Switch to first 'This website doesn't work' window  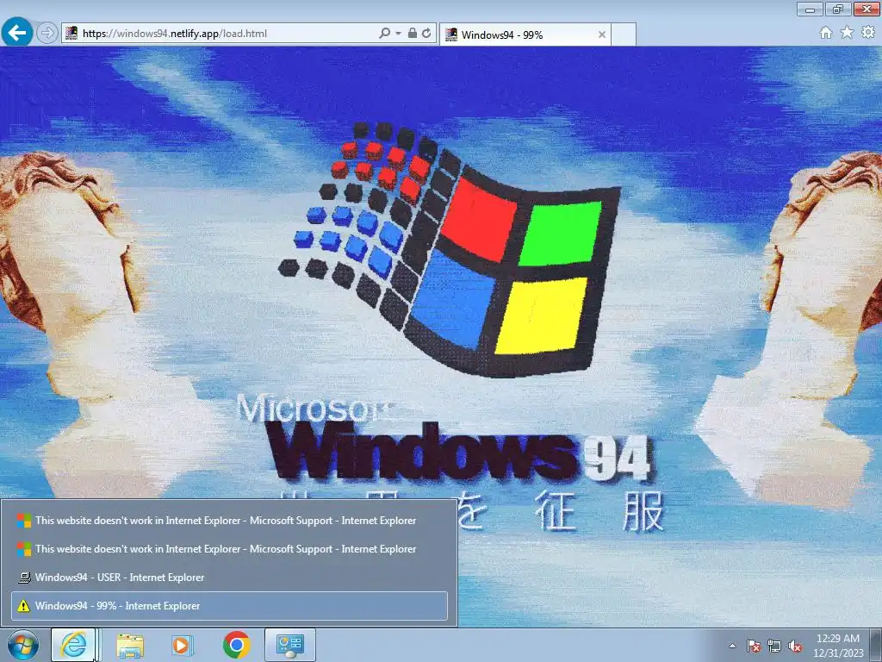point(229,521)
